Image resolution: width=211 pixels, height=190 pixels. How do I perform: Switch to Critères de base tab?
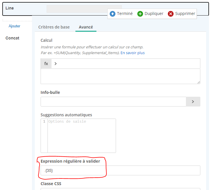(54, 27)
